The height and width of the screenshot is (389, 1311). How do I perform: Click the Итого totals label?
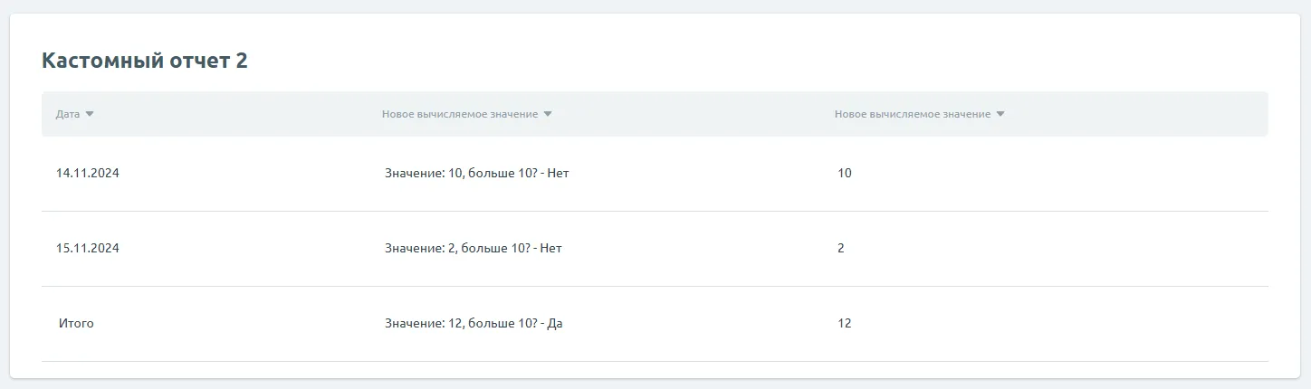click(76, 323)
